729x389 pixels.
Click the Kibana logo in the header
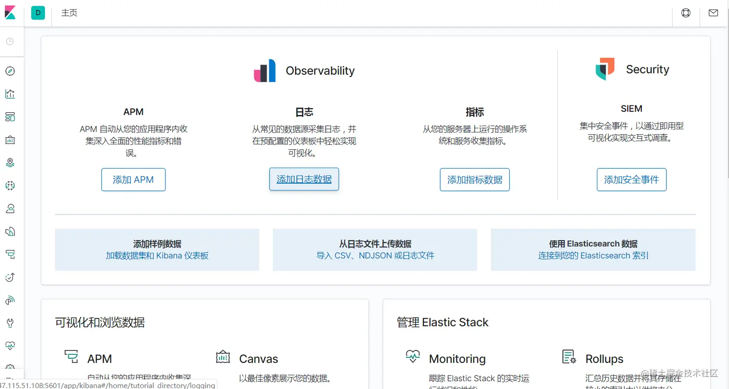coord(10,13)
